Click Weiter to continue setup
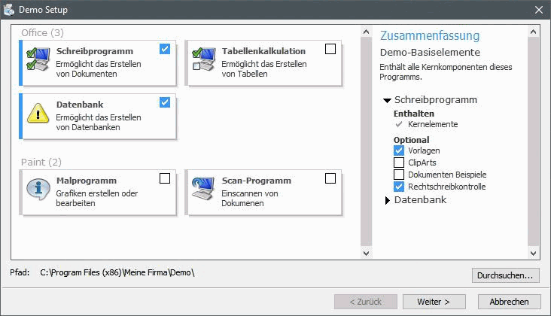The height and width of the screenshot is (316, 551). (x=434, y=302)
